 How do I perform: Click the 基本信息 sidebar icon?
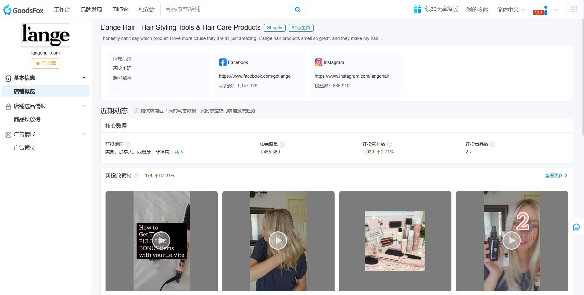[x=8, y=78]
